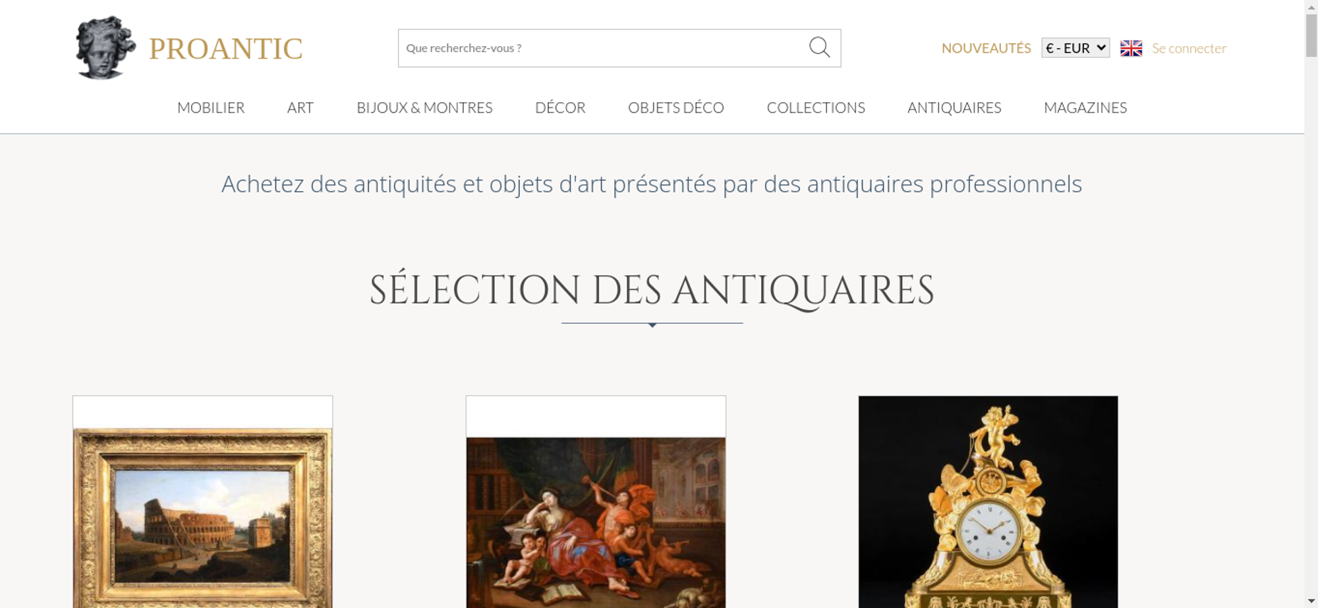This screenshot has width=1318, height=608.
Task: Go to the ANTIQUAIRES section
Action: (x=954, y=107)
